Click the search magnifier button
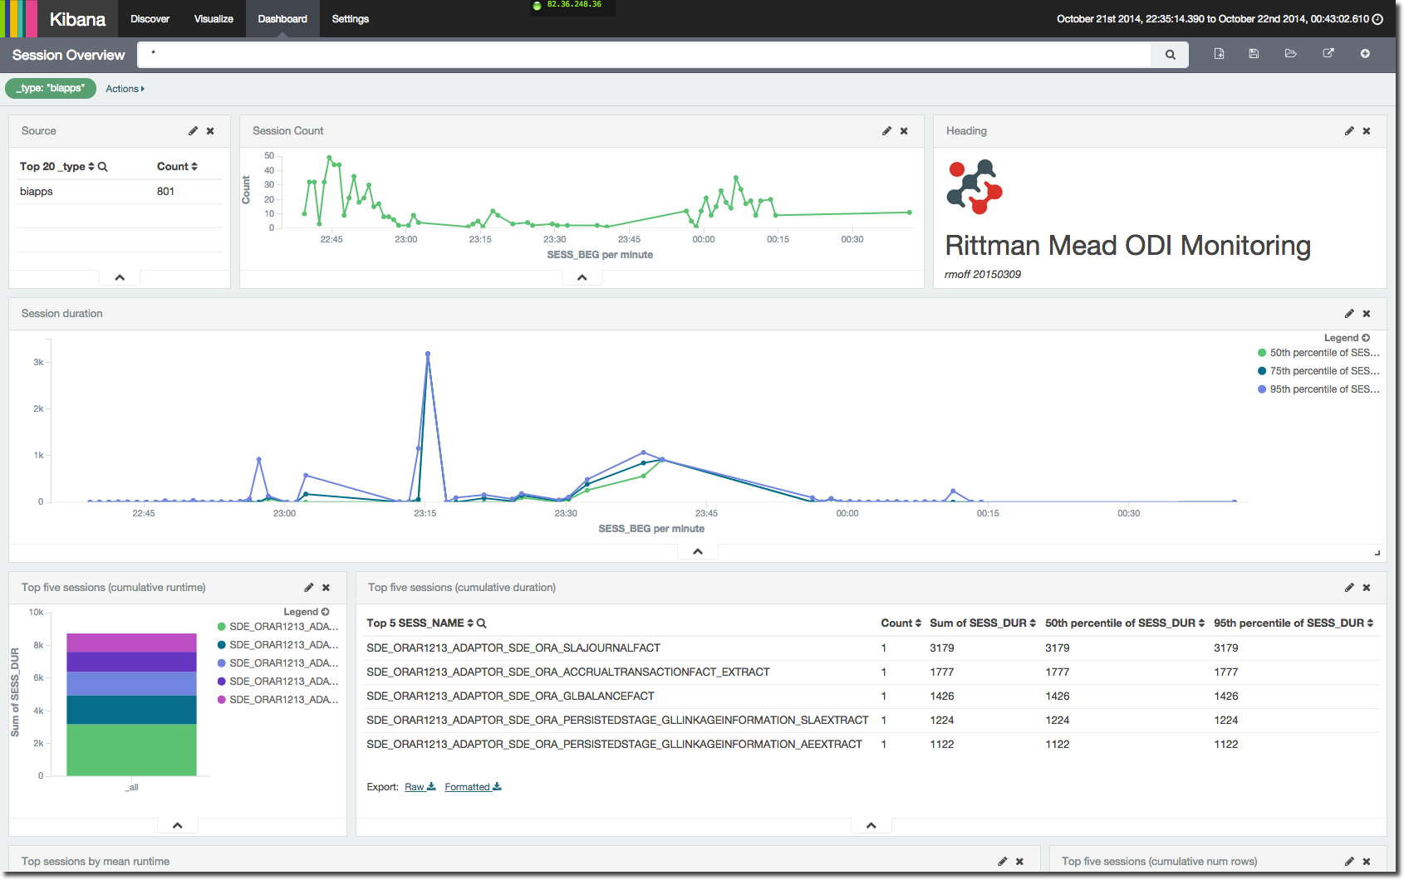Image resolution: width=1404 pixels, height=880 pixels. click(1170, 55)
